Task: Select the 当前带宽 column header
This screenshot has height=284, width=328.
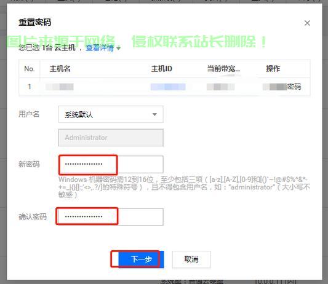Action: pos(223,69)
